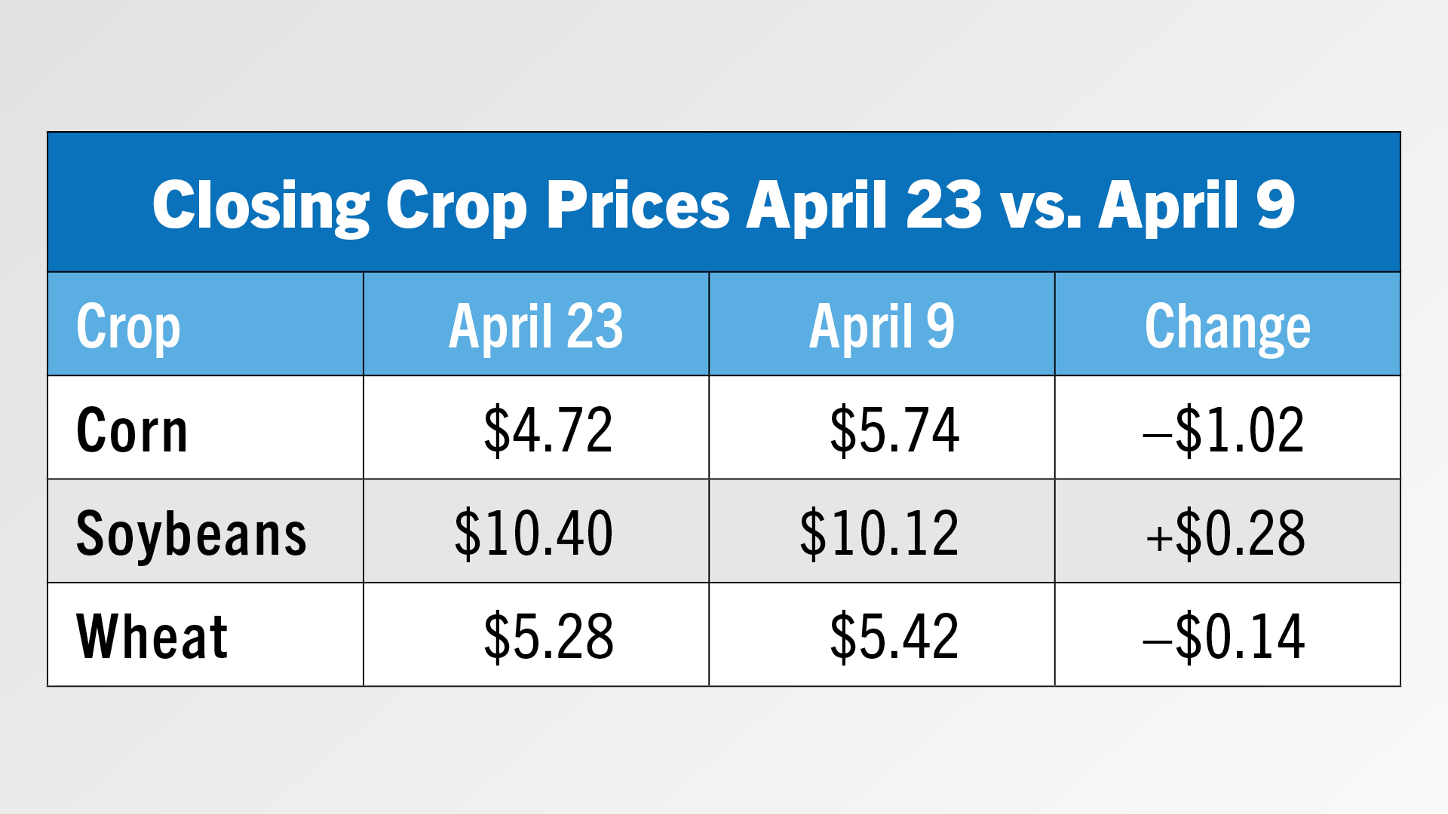Screen dimensions: 1448x814
Task: Select Soybeans' April 23 price of $10.40
Action: pyautogui.click(x=534, y=533)
